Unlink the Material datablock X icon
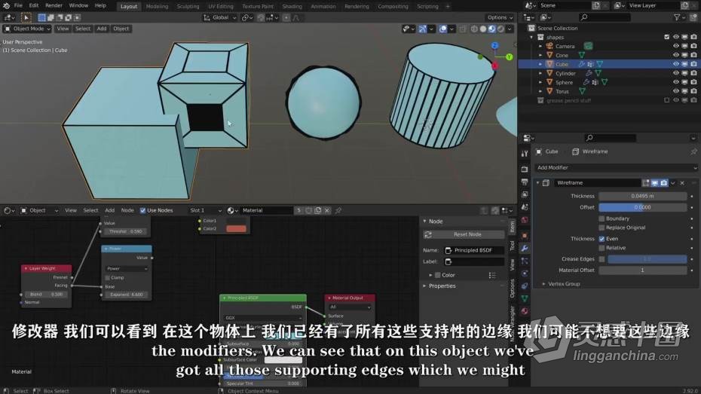 point(327,210)
